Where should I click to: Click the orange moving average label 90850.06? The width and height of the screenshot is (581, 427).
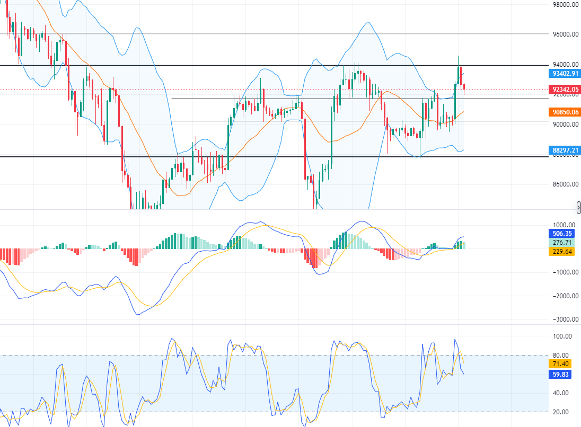tap(565, 112)
